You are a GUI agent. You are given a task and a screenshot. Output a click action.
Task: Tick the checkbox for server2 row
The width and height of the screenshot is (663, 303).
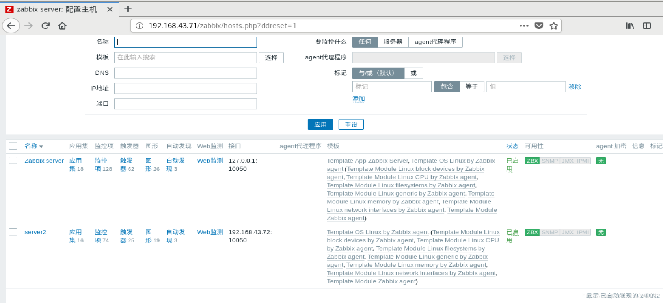pyautogui.click(x=13, y=232)
